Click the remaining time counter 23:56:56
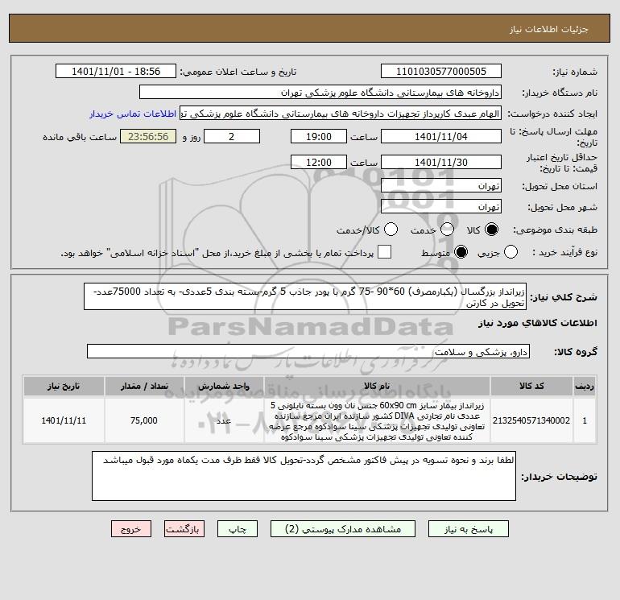620x600 pixels. pyautogui.click(x=148, y=136)
